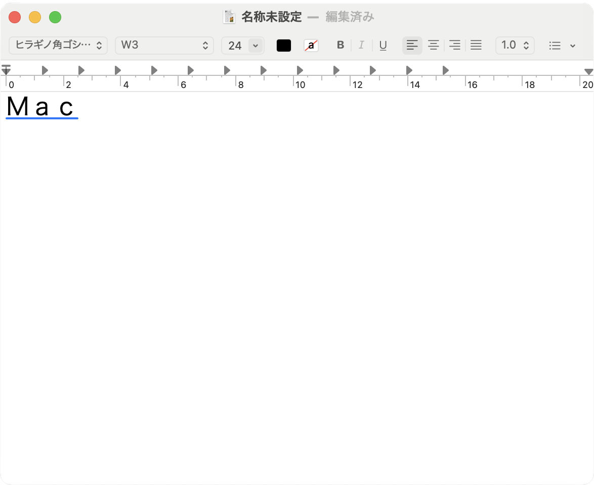The width and height of the screenshot is (594, 485).
Task: Center align the text
Action: (x=434, y=45)
